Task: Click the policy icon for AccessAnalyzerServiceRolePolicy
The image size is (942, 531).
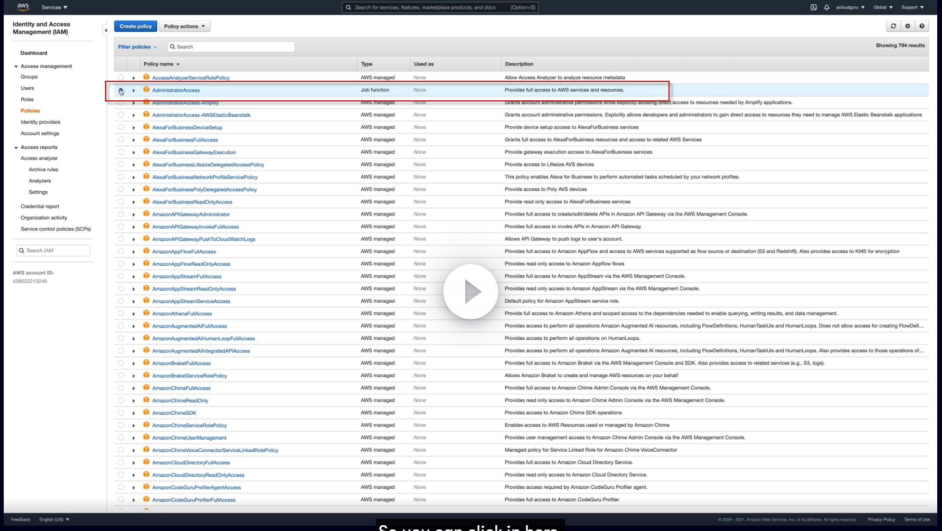Action: tap(146, 77)
